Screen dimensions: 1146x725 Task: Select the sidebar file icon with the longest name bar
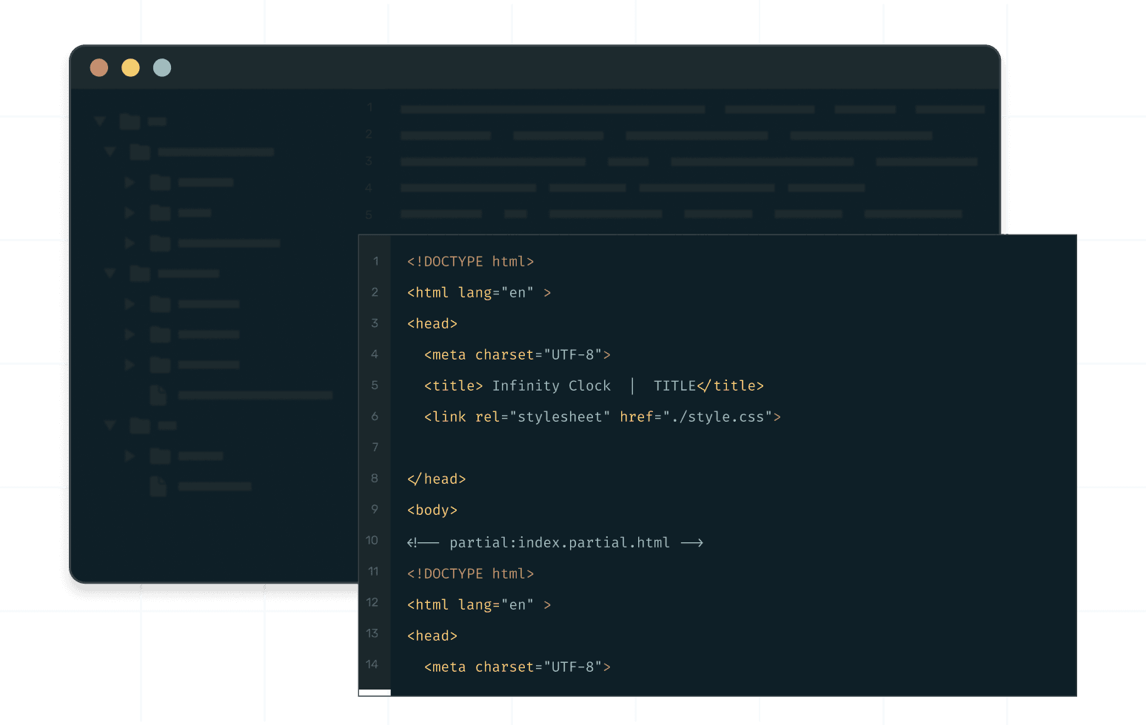[158, 396]
